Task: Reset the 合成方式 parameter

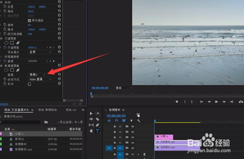Action: pos(59,79)
